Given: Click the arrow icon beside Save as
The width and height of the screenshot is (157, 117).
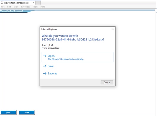Looking at the screenshot, I should (45, 74).
